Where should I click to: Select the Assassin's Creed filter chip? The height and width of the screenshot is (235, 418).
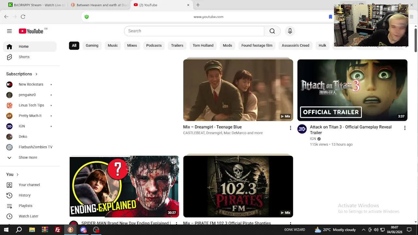tap(296, 45)
